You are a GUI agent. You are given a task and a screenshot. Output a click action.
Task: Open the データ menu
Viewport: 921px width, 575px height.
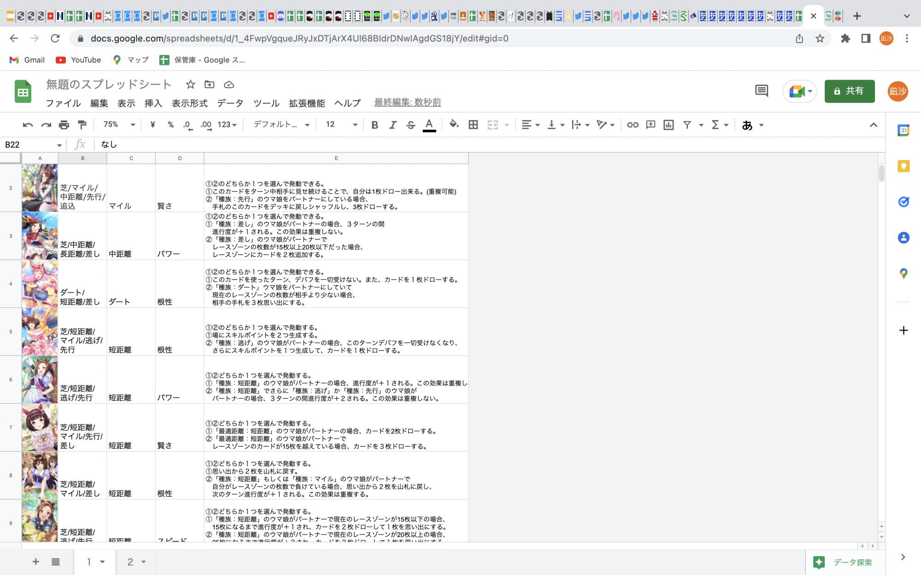pyautogui.click(x=230, y=103)
